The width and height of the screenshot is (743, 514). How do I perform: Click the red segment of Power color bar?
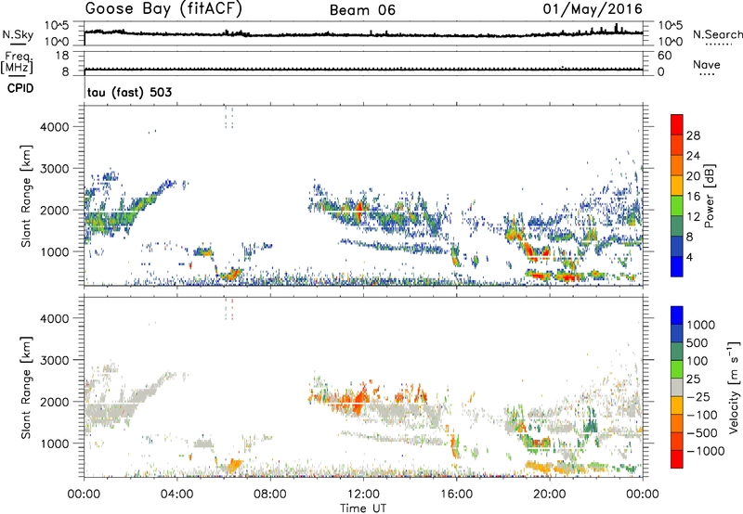(677, 124)
